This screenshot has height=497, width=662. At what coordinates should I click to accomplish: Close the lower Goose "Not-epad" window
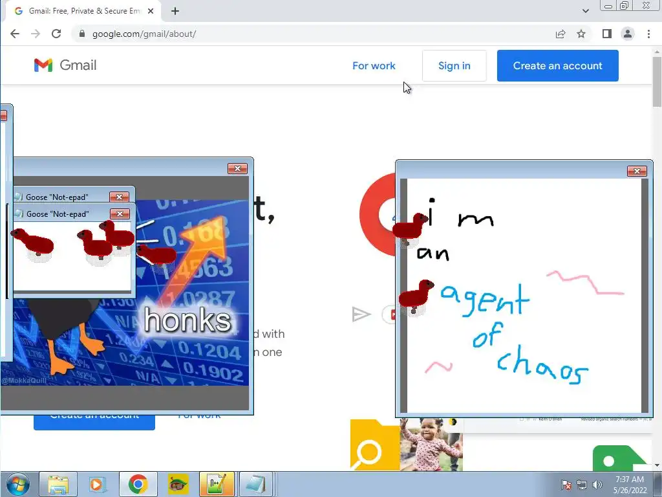(x=120, y=214)
